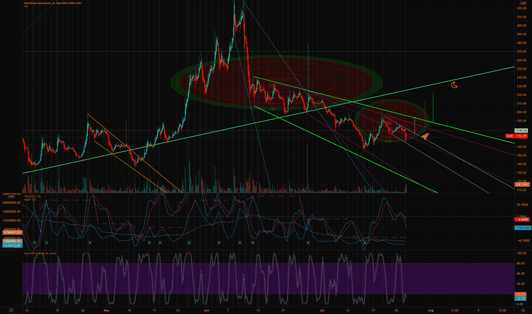Click the blue value label on left scale
The image size is (532, 314).
point(12,245)
